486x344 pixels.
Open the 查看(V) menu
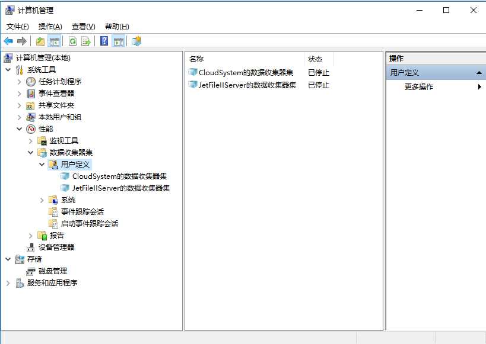[x=84, y=27]
